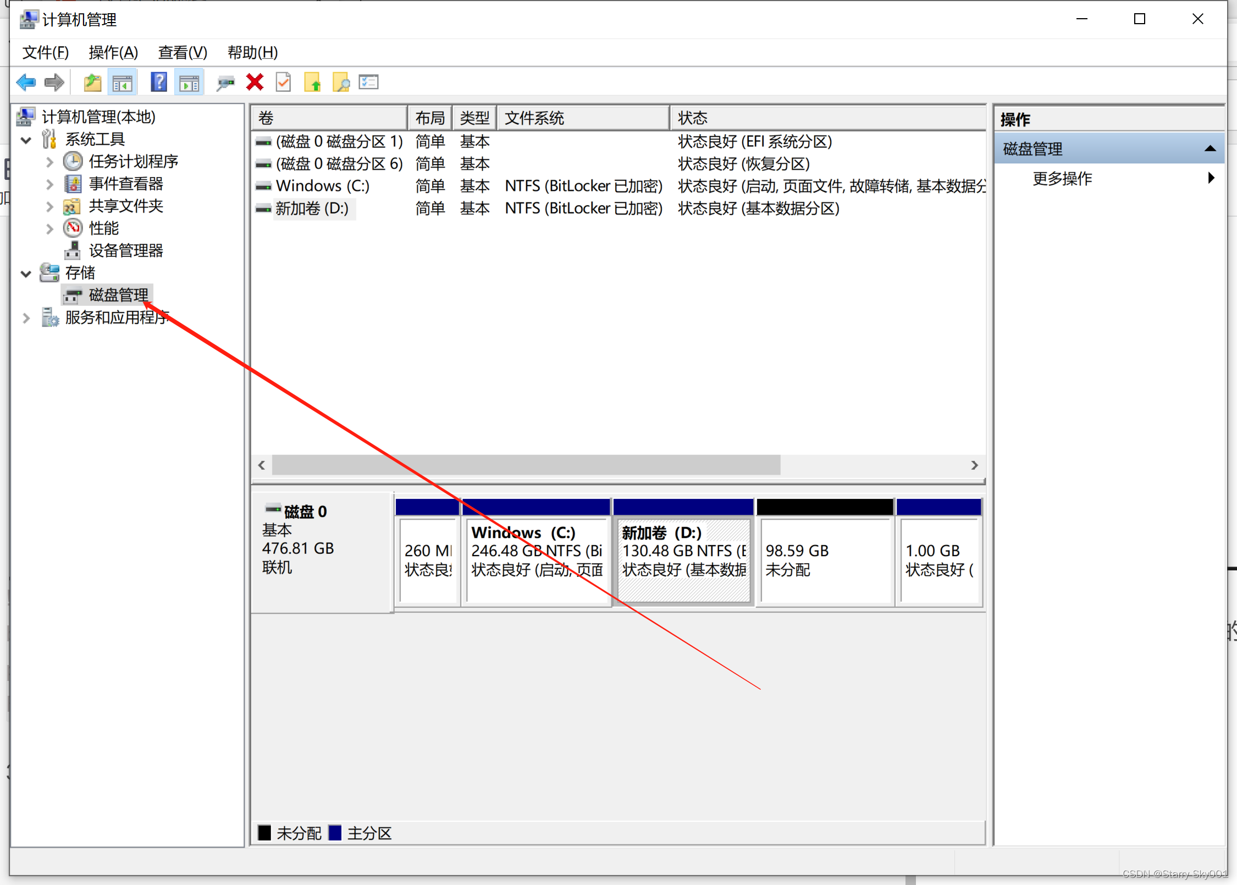Select the 98.59 GB unallocated partition block

point(824,560)
